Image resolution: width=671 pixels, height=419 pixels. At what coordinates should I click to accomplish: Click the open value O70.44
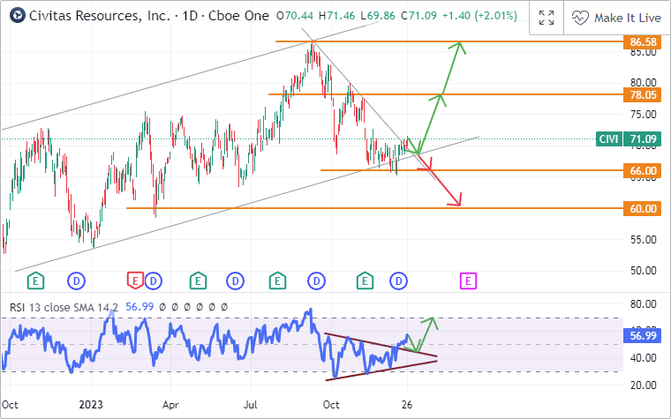[x=295, y=16]
